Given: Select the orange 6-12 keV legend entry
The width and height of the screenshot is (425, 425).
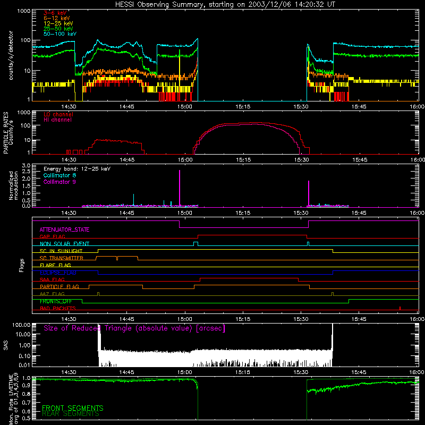Looking at the screenshot, I should [x=57, y=18].
